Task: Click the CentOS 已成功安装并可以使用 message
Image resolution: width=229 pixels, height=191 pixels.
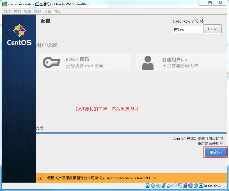Action: [199, 139]
